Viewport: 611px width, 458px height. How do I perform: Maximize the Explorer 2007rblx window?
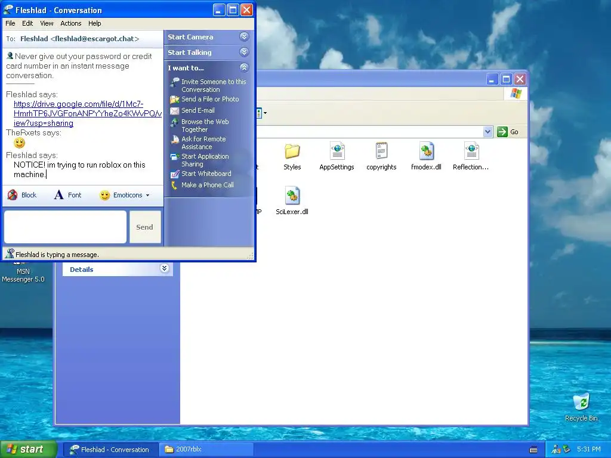506,79
